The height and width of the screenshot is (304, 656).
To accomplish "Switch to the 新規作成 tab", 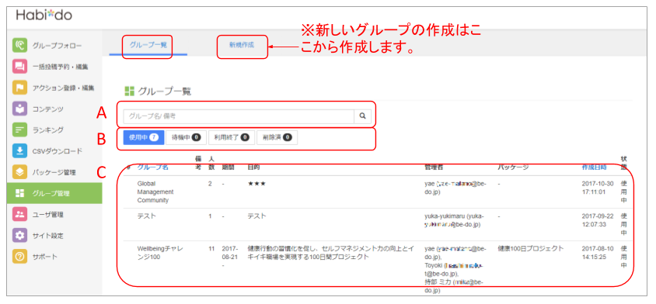I will click(242, 45).
